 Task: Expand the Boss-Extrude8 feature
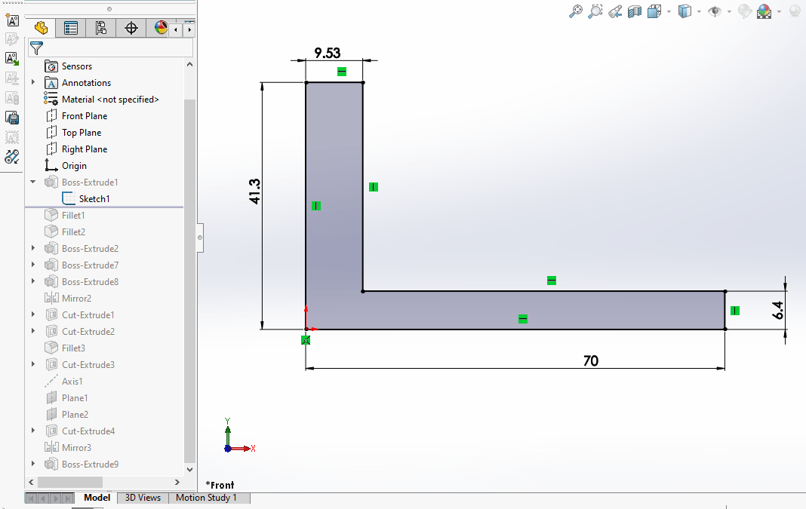(x=33, y=281)
